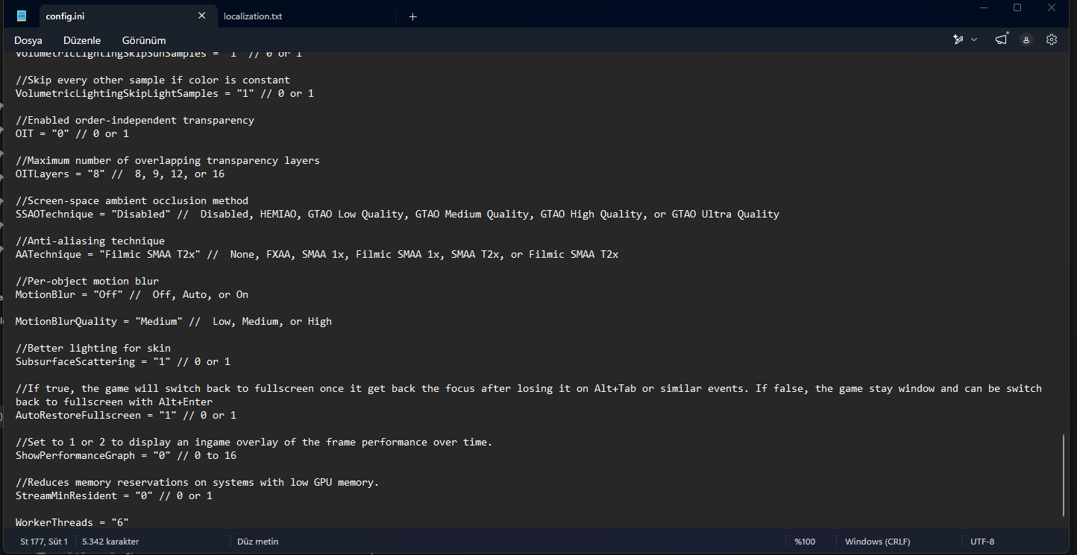Click the //Anti-aliasing technique comment
Image resolution: width=1077 pixels, height=555 pixels.
click(x=90, y=241)
